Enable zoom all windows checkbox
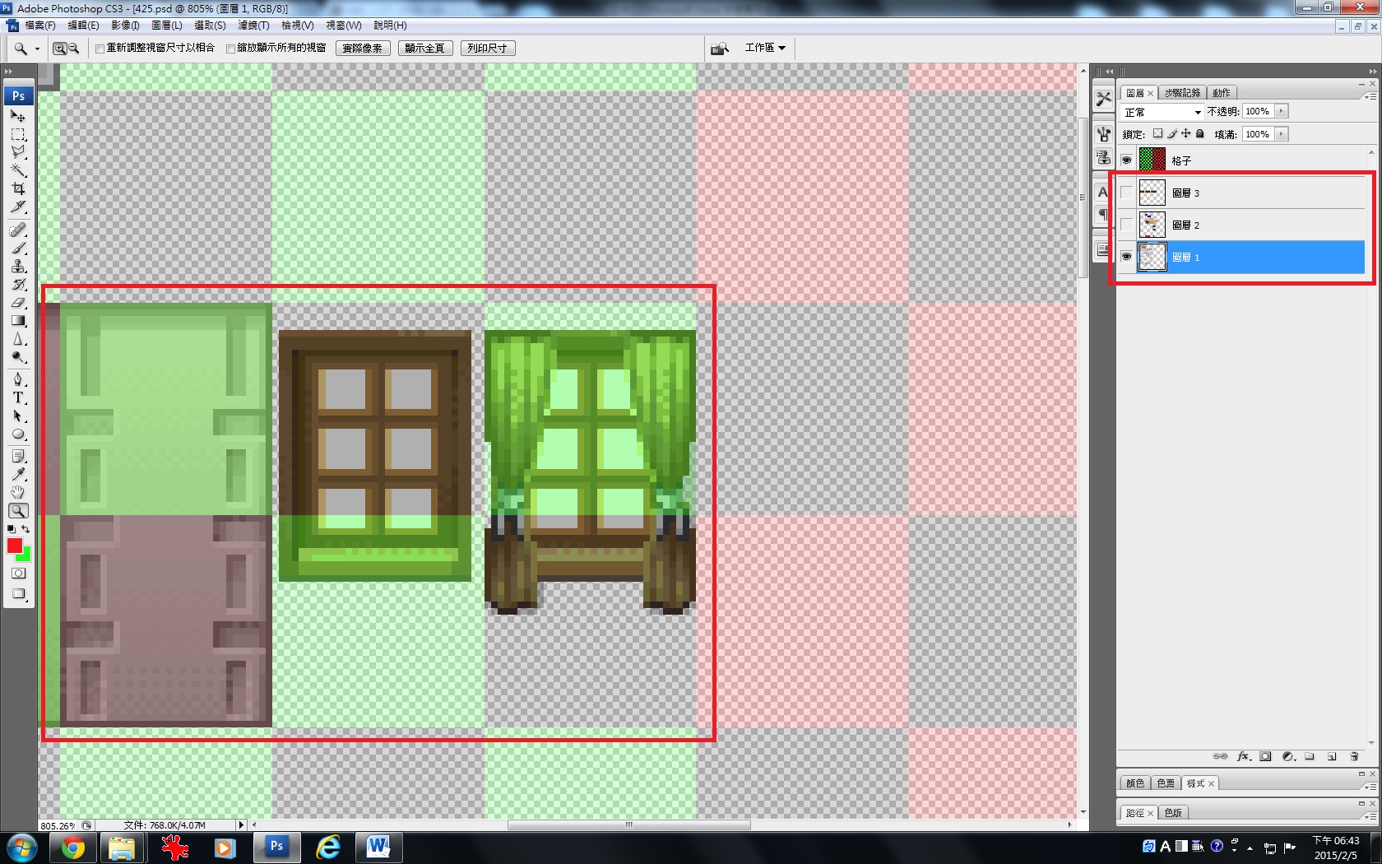1382x864 pixels. tap(231, 49)
